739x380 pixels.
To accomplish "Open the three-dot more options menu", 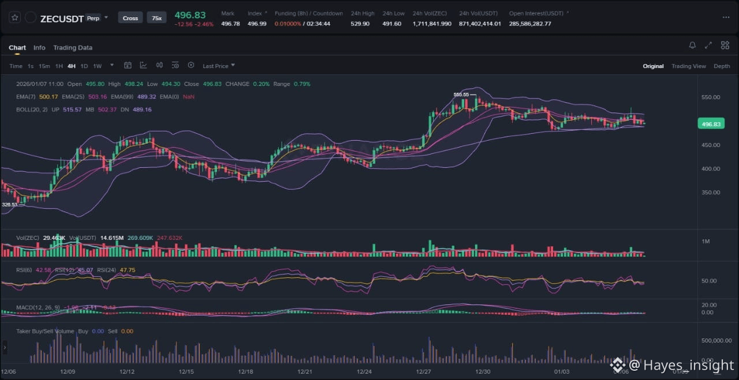I will point(726,18).
